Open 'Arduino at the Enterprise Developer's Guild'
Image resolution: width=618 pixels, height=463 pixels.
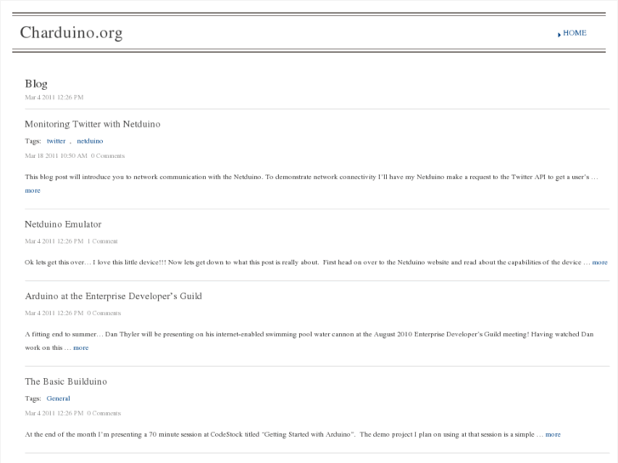[113, 296]
